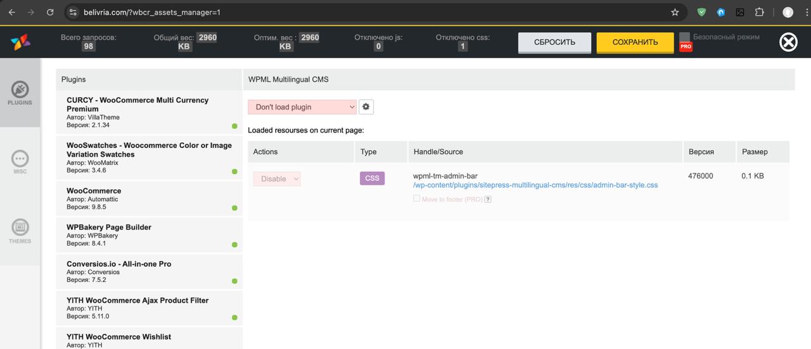Click the Отключено js count 0
Screen dimensions: 811x349
pyautogui.click(x=378, y=46)
